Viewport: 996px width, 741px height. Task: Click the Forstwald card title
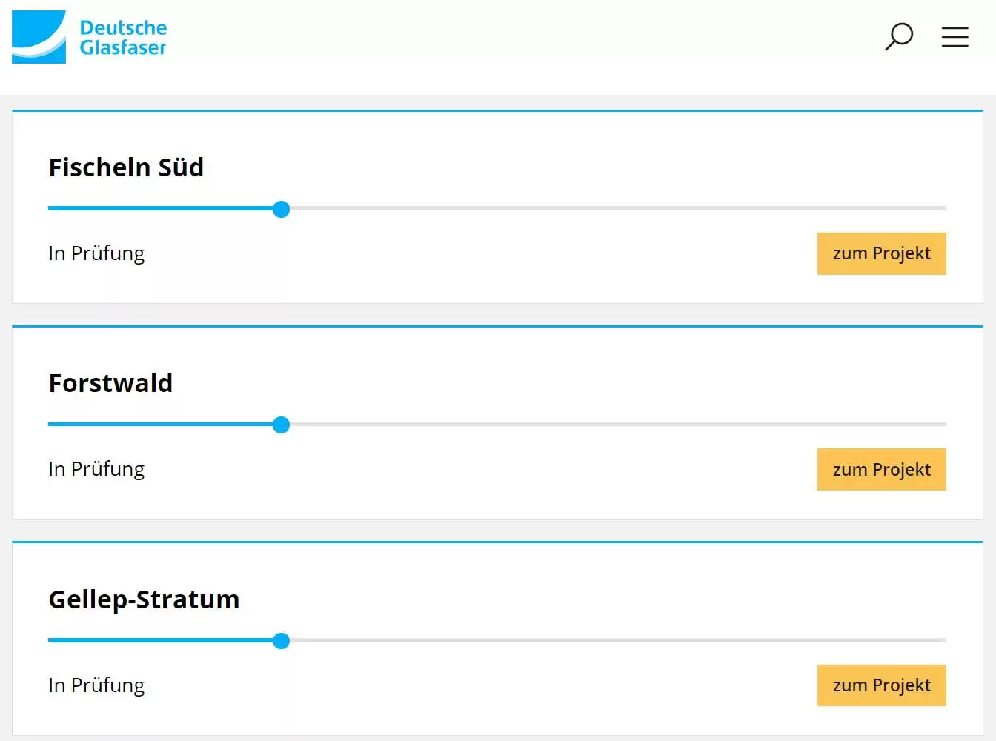(x=110, y=383)
